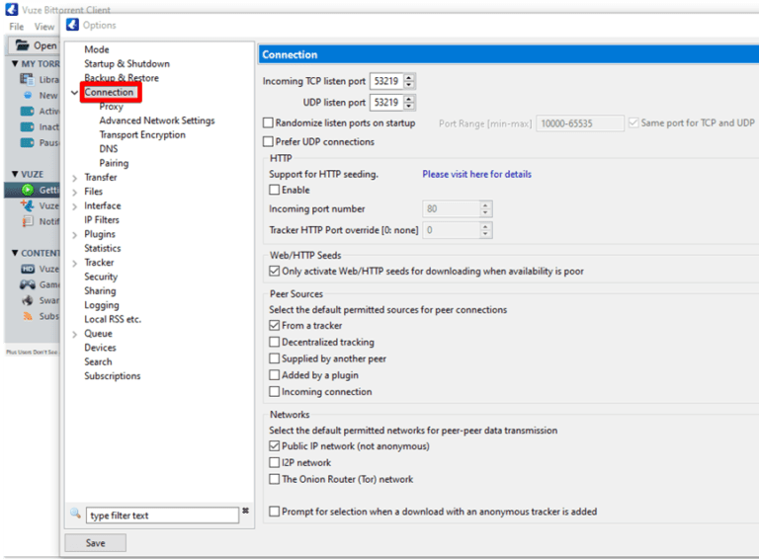Viewport: 759px width, 559px height.
Task: Select the Pairing options page
Action: (114, 163)
